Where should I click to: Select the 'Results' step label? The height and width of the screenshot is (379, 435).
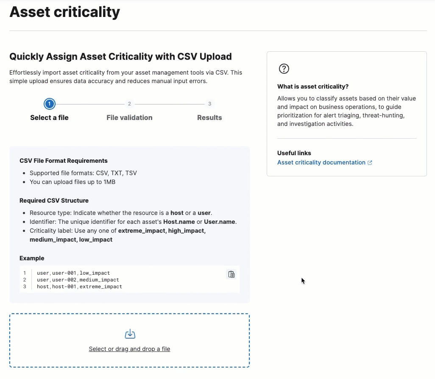pos(209,117)
